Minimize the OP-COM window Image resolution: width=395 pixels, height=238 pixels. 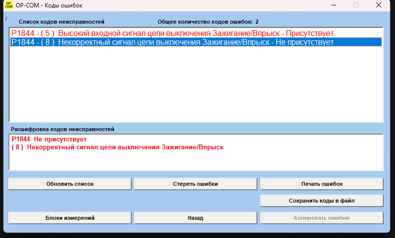click(334, 5)
